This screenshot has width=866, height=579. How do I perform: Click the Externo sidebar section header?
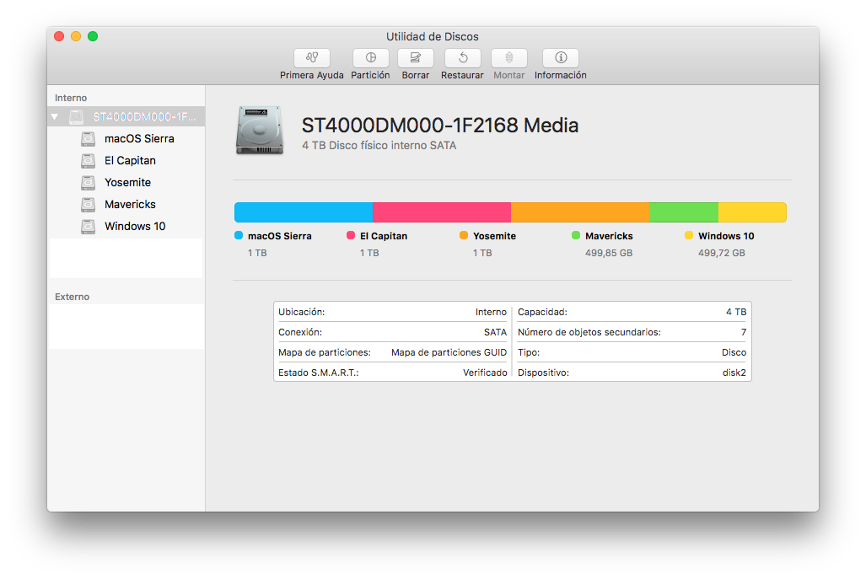pyautogui.click(x=72, y=297)
